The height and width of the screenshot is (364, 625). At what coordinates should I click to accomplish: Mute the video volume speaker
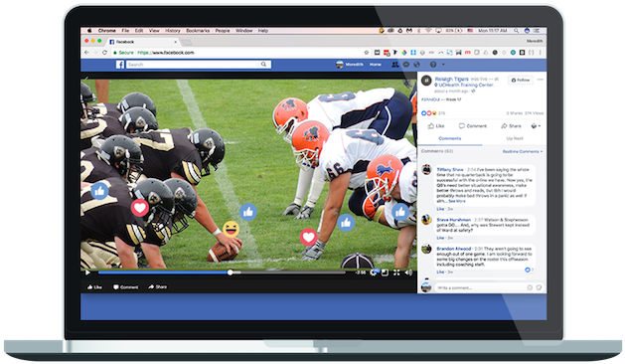tap(408, 273)
